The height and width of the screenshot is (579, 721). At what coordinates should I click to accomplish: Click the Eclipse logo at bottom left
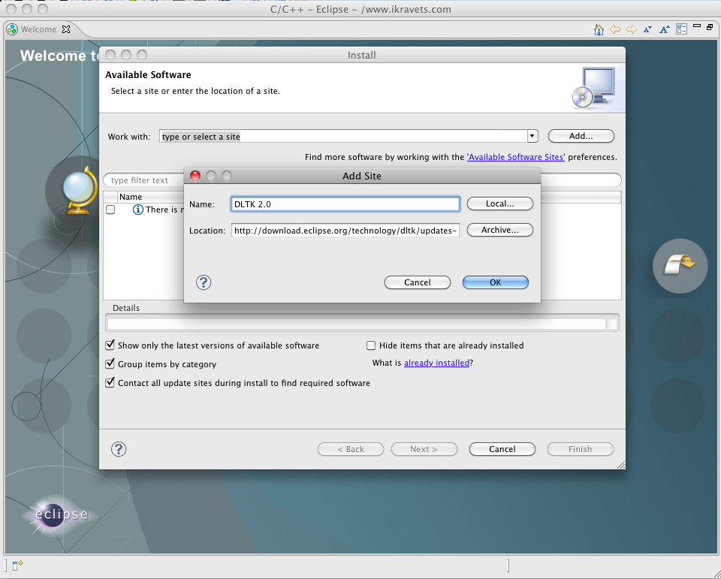[59, 514]
